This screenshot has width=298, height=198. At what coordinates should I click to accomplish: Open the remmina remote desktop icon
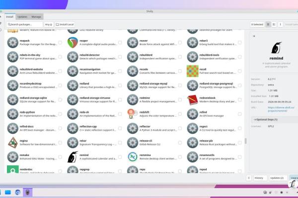pyautogui.click(x=133, y=157)
